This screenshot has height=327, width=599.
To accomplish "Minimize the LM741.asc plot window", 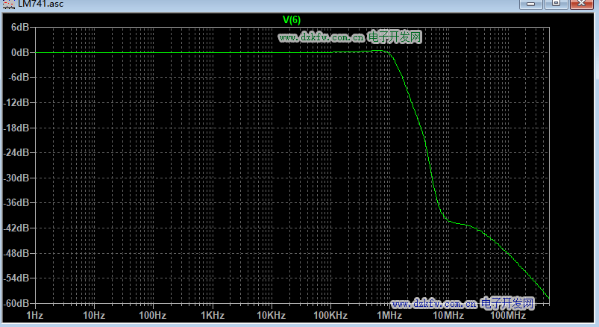I will [530, 4].
